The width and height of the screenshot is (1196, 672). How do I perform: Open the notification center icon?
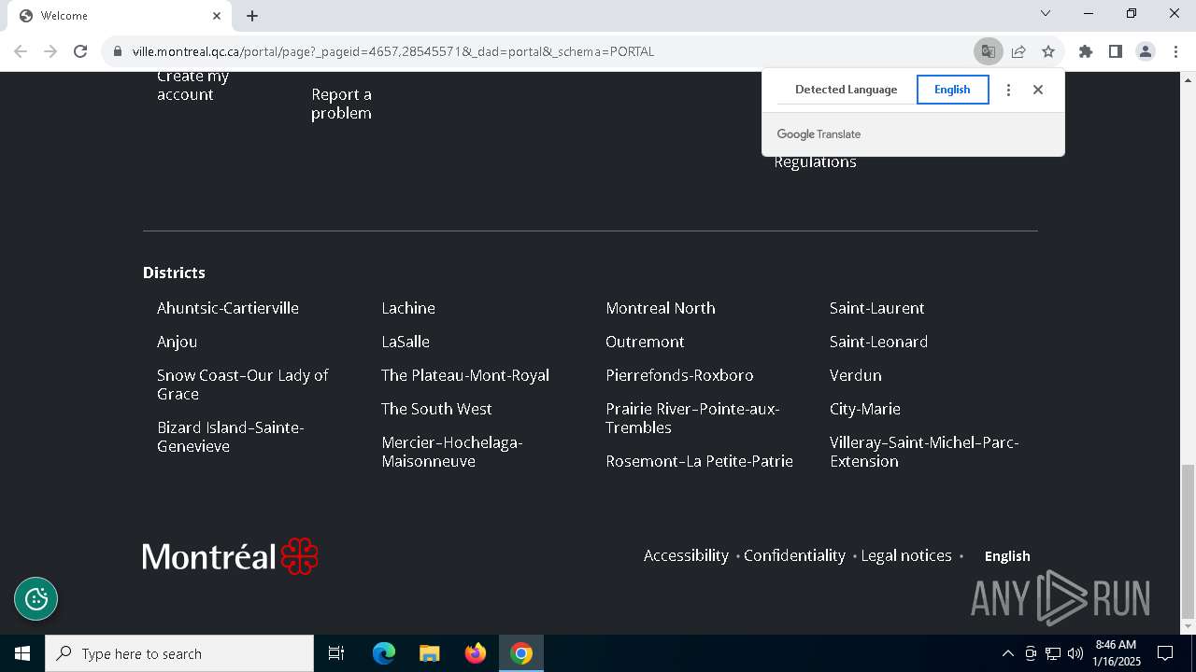(x=1165, y=653)
